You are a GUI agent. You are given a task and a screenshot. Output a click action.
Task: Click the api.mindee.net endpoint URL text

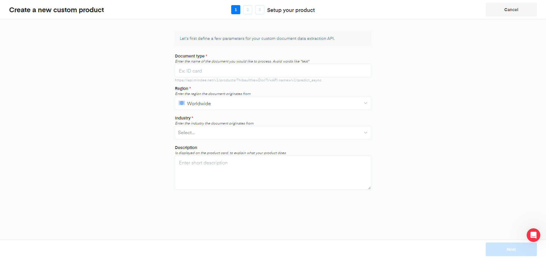tap(248, 80)
